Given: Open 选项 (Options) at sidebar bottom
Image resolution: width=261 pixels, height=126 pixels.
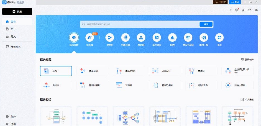Looking at the screenshot, I should tap(17, 124).
